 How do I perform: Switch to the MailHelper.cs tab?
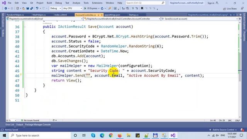(x=39, y=15)
